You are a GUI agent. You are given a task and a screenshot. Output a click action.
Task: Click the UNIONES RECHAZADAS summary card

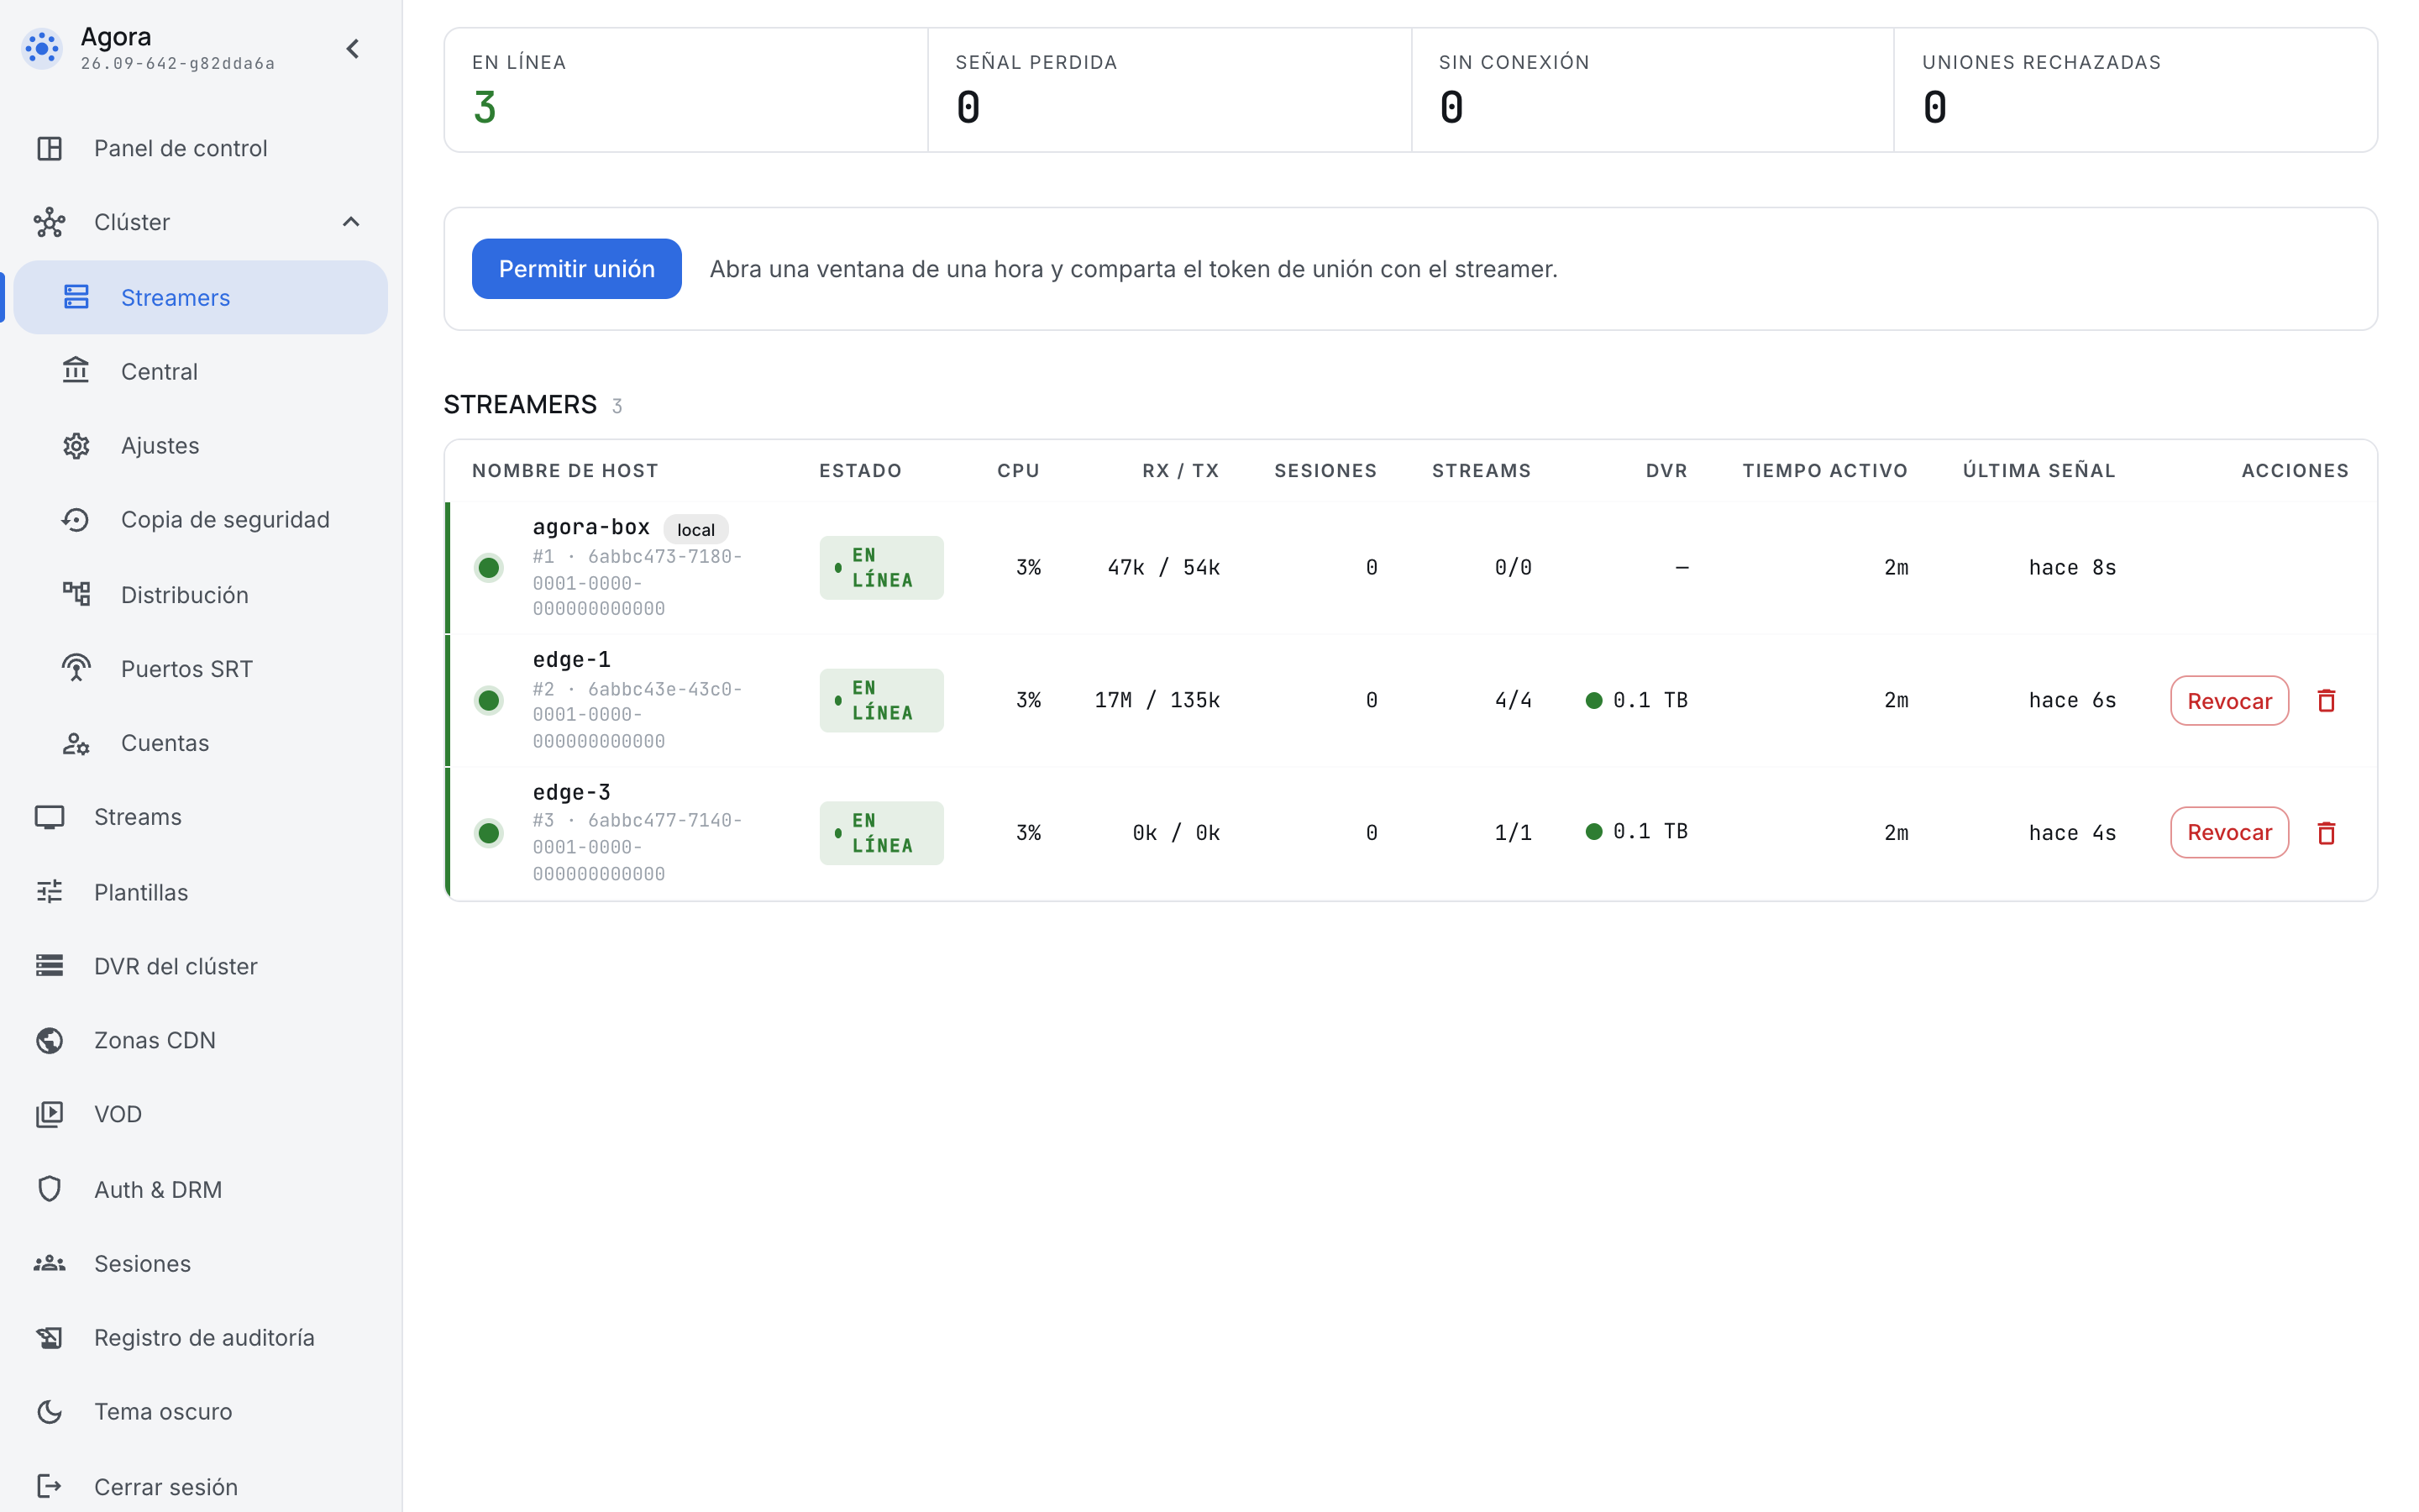[x=2135, y=90]
